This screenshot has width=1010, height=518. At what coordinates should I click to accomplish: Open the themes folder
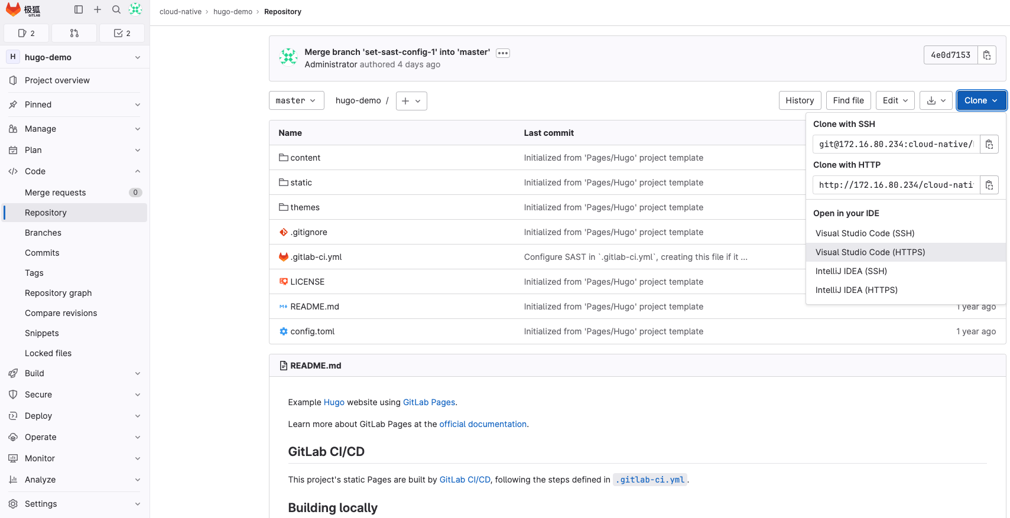click(305, 207)
